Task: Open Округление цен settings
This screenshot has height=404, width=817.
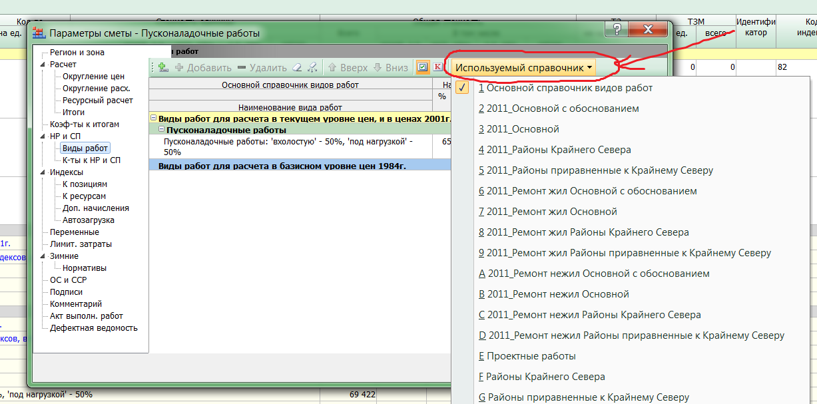Action: point(94,77)
